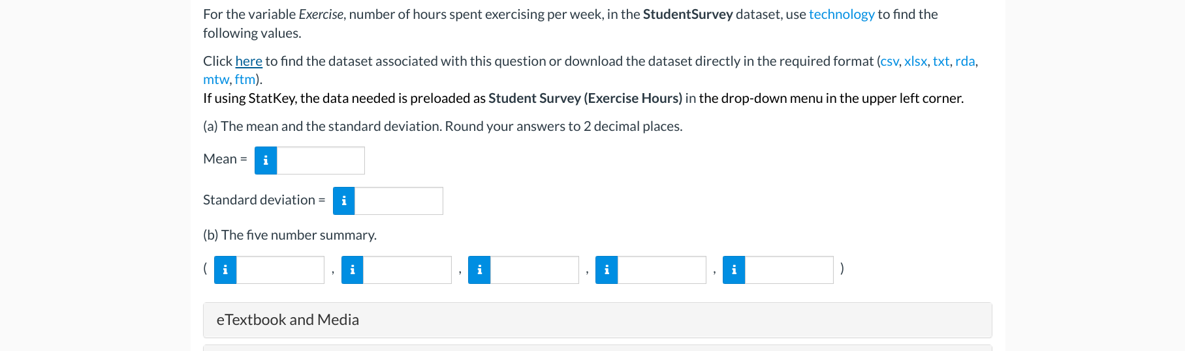This screenshot has height=351, width=1185.
Task: Follow the 'here' dataset link
Action: (249, 61)
